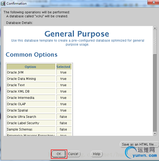Select the Oracle Intermedia row

[39, 98]
